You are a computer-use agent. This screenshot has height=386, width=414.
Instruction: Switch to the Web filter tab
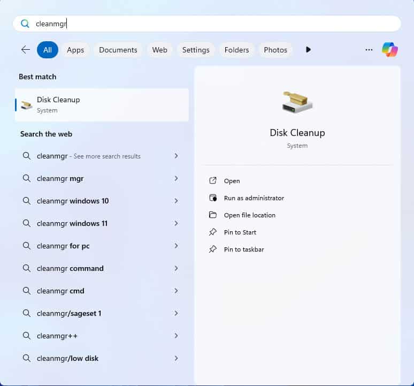coord(160,50)
